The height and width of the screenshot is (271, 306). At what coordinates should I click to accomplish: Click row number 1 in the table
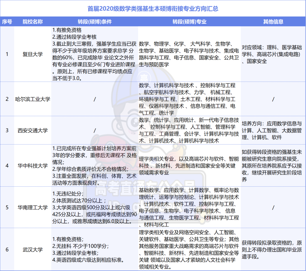[x=7, y=54]
